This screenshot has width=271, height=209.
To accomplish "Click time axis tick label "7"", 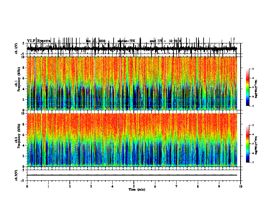I will point(177,186).
